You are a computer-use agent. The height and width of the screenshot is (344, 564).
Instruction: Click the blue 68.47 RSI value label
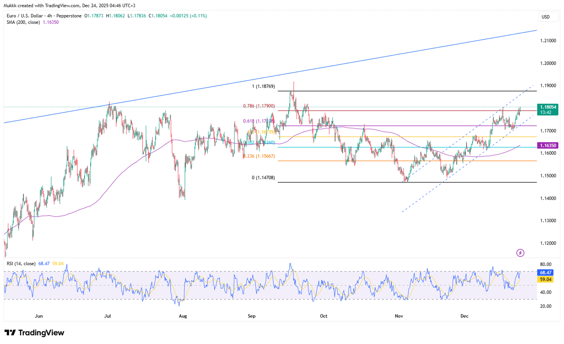point(546,273)
